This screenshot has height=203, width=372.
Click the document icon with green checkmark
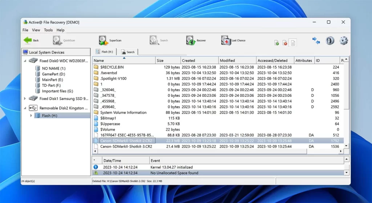coord(277,43)
